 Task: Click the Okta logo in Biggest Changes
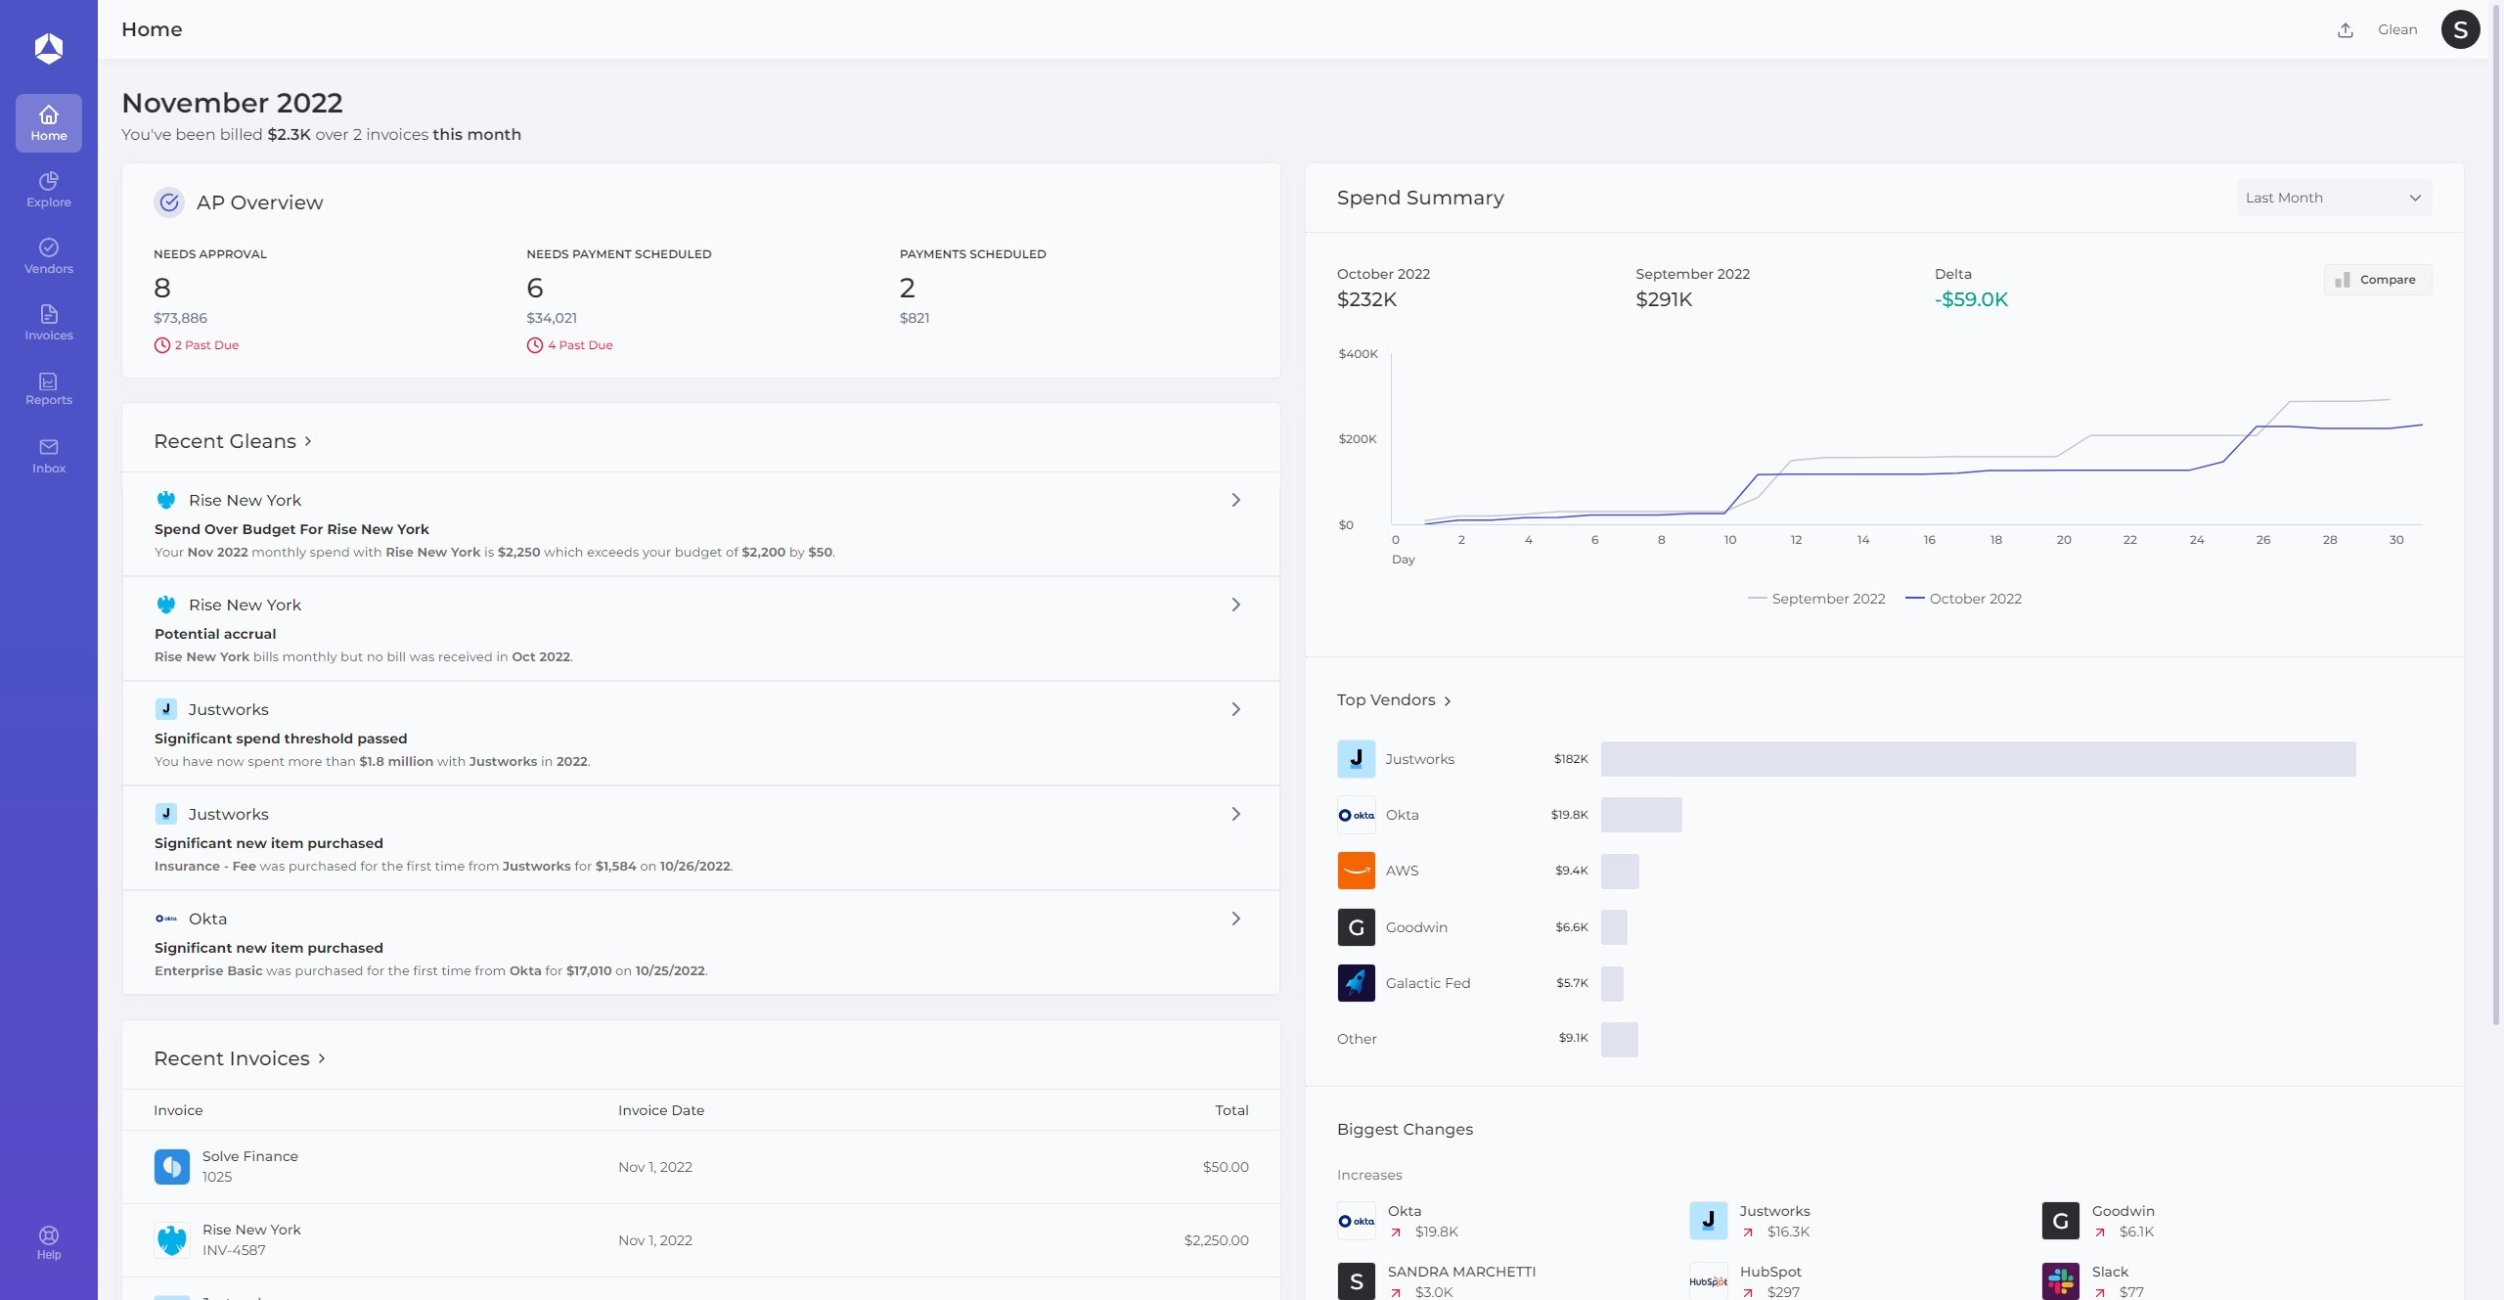coord(1357,1221)
